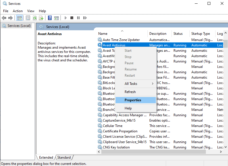Click the gear icon of Capability Access Manager
Screen dimensions: 228x166
pyautogui.click(x=100, y=115)
